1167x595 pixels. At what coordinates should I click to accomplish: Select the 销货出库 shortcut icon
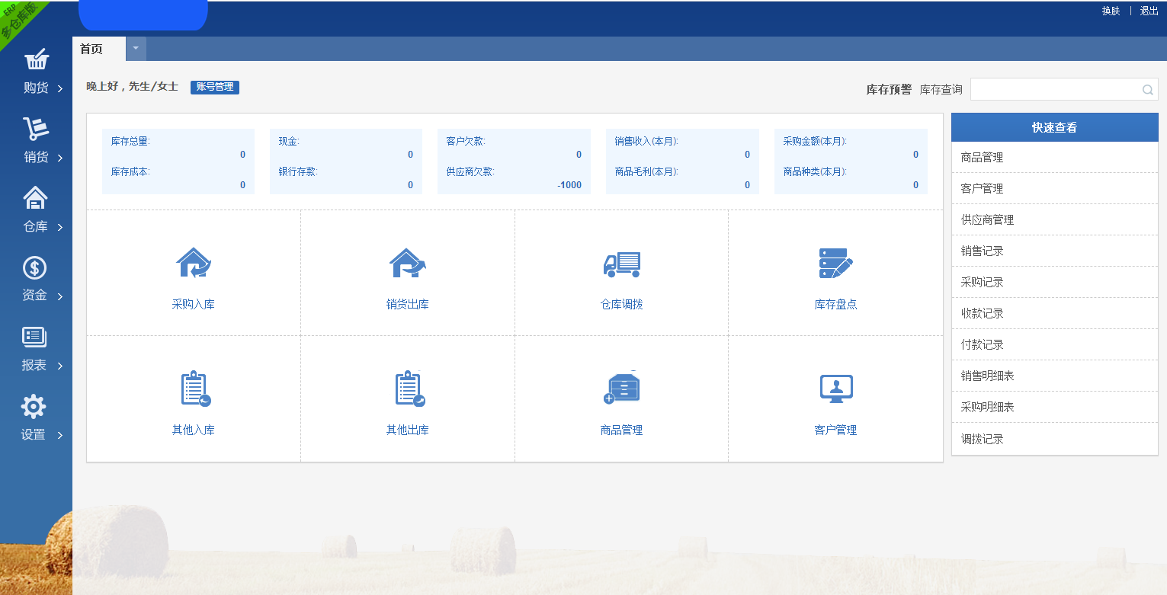(x=407, y=273)
